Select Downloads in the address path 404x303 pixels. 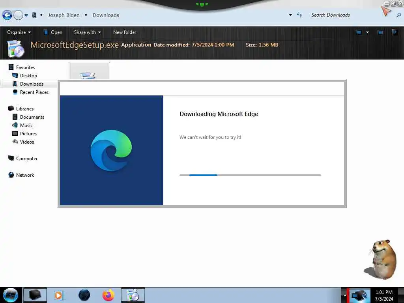pyautogui.click(x=106, y=15)
